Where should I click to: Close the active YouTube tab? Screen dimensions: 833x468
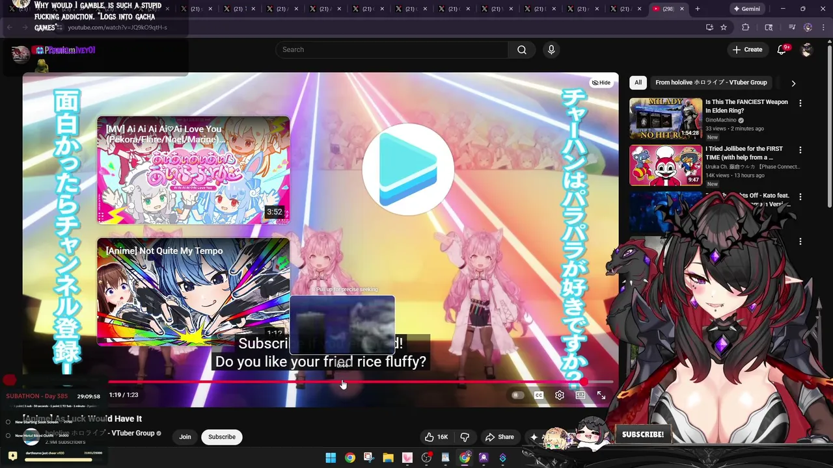(682, 9)
